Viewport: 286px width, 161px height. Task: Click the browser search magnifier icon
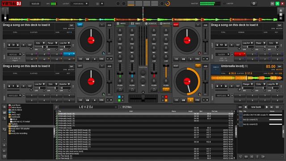(56, 107)
